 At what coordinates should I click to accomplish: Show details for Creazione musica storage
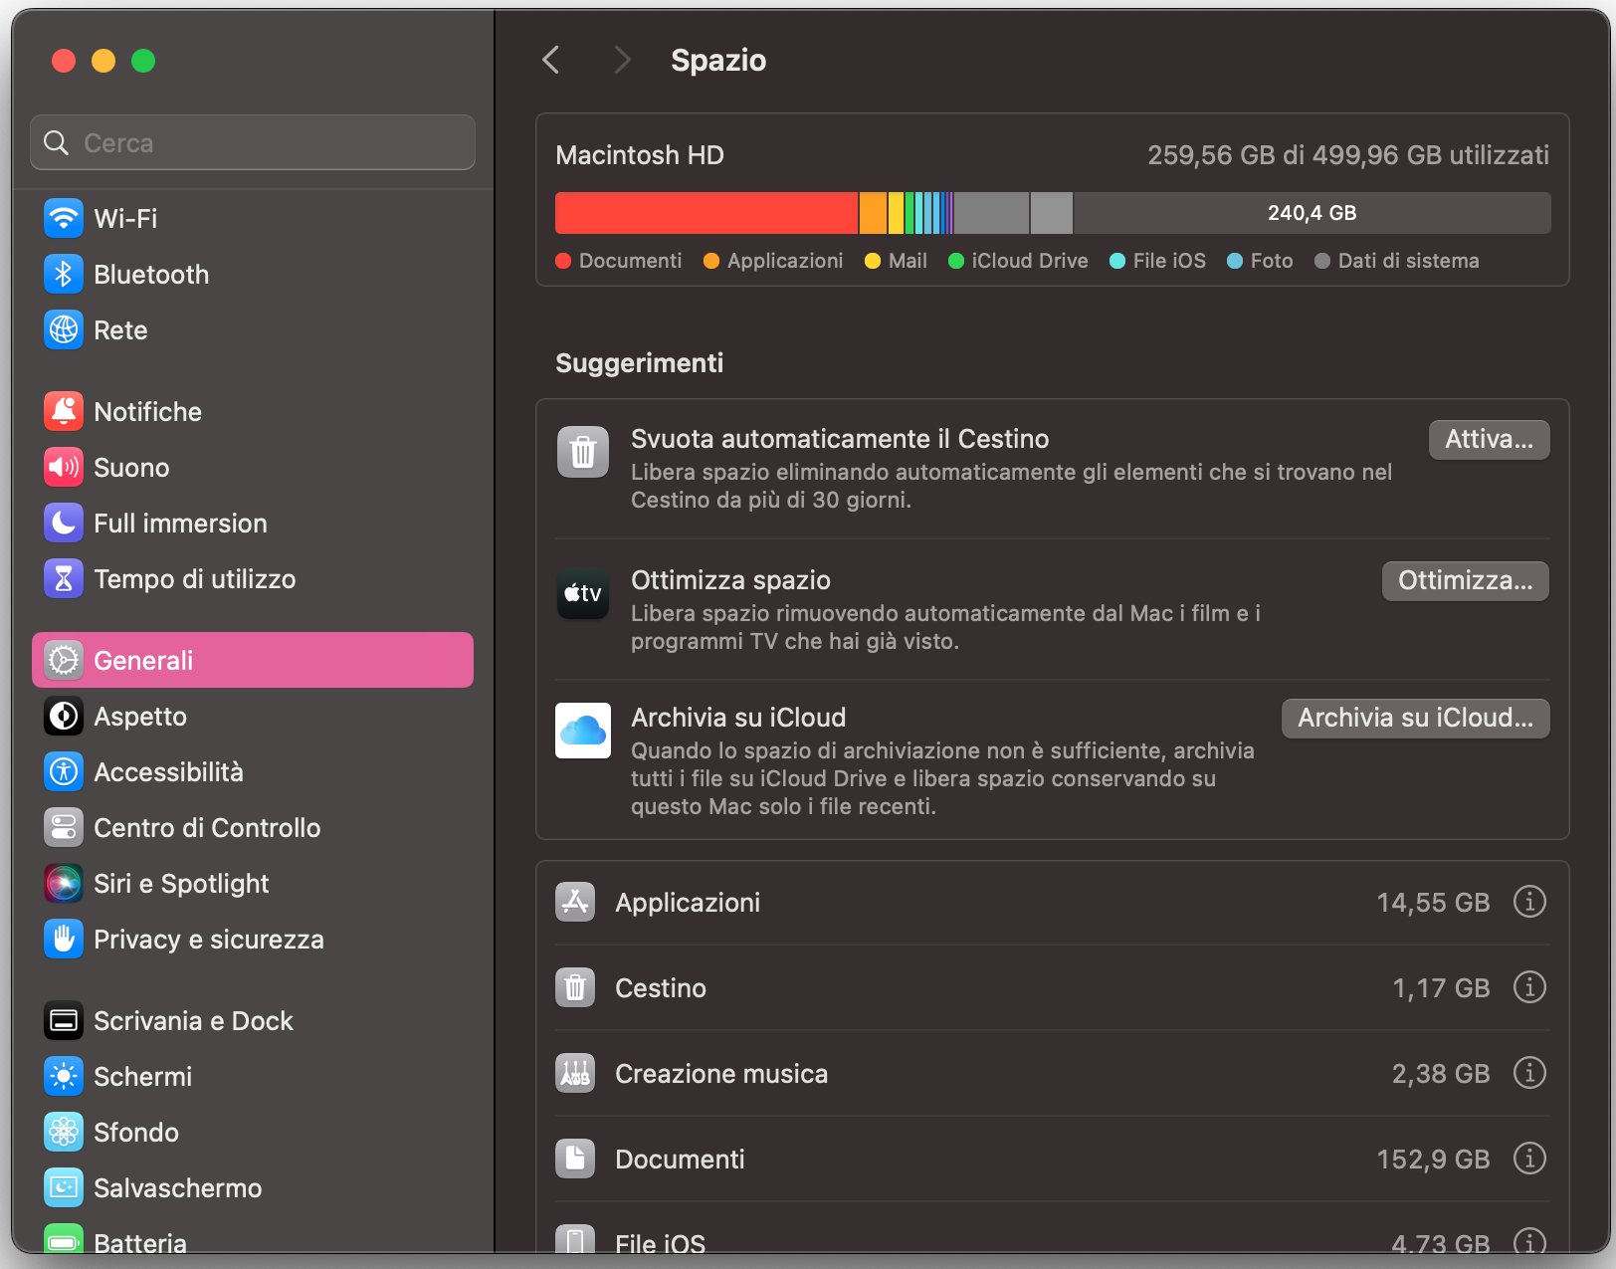pos(1529,1073)
